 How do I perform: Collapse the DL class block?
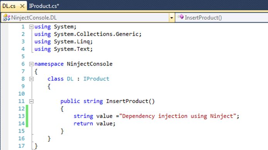click(31, 79)
